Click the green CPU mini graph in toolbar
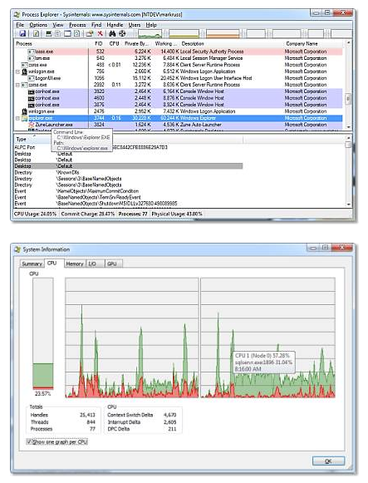The image size is (368, 483). pos(150,34)
